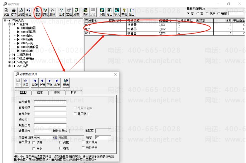This screenshot has width=246, height=163.
Task: Open 帮助 (Help) from the main toolbar
Action: pyautogui.click(x=124, y=12)
